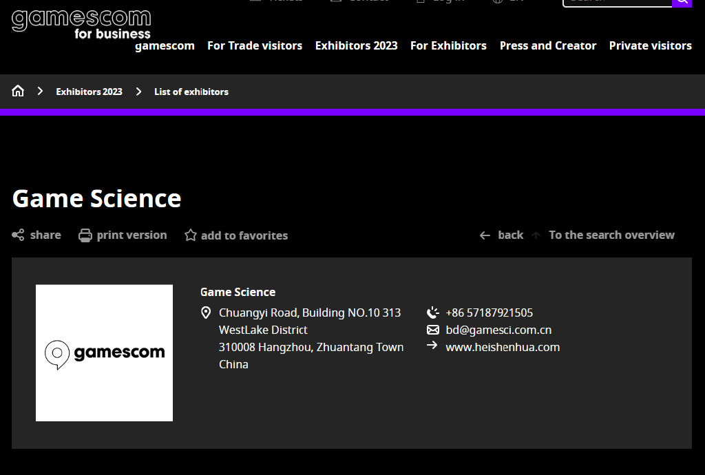Viewport: 705px width, 475px height.
Task: Select Press and Creator menu
Action: click(548, 45)
